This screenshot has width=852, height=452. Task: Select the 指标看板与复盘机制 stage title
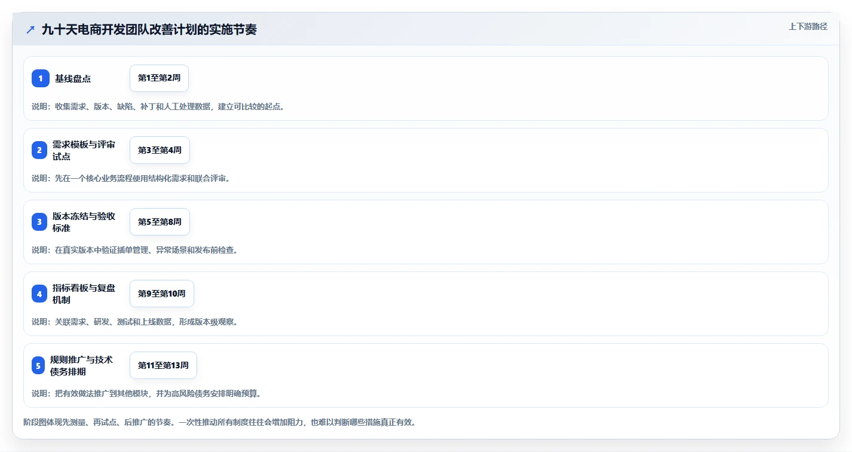[x=84, y=294]
